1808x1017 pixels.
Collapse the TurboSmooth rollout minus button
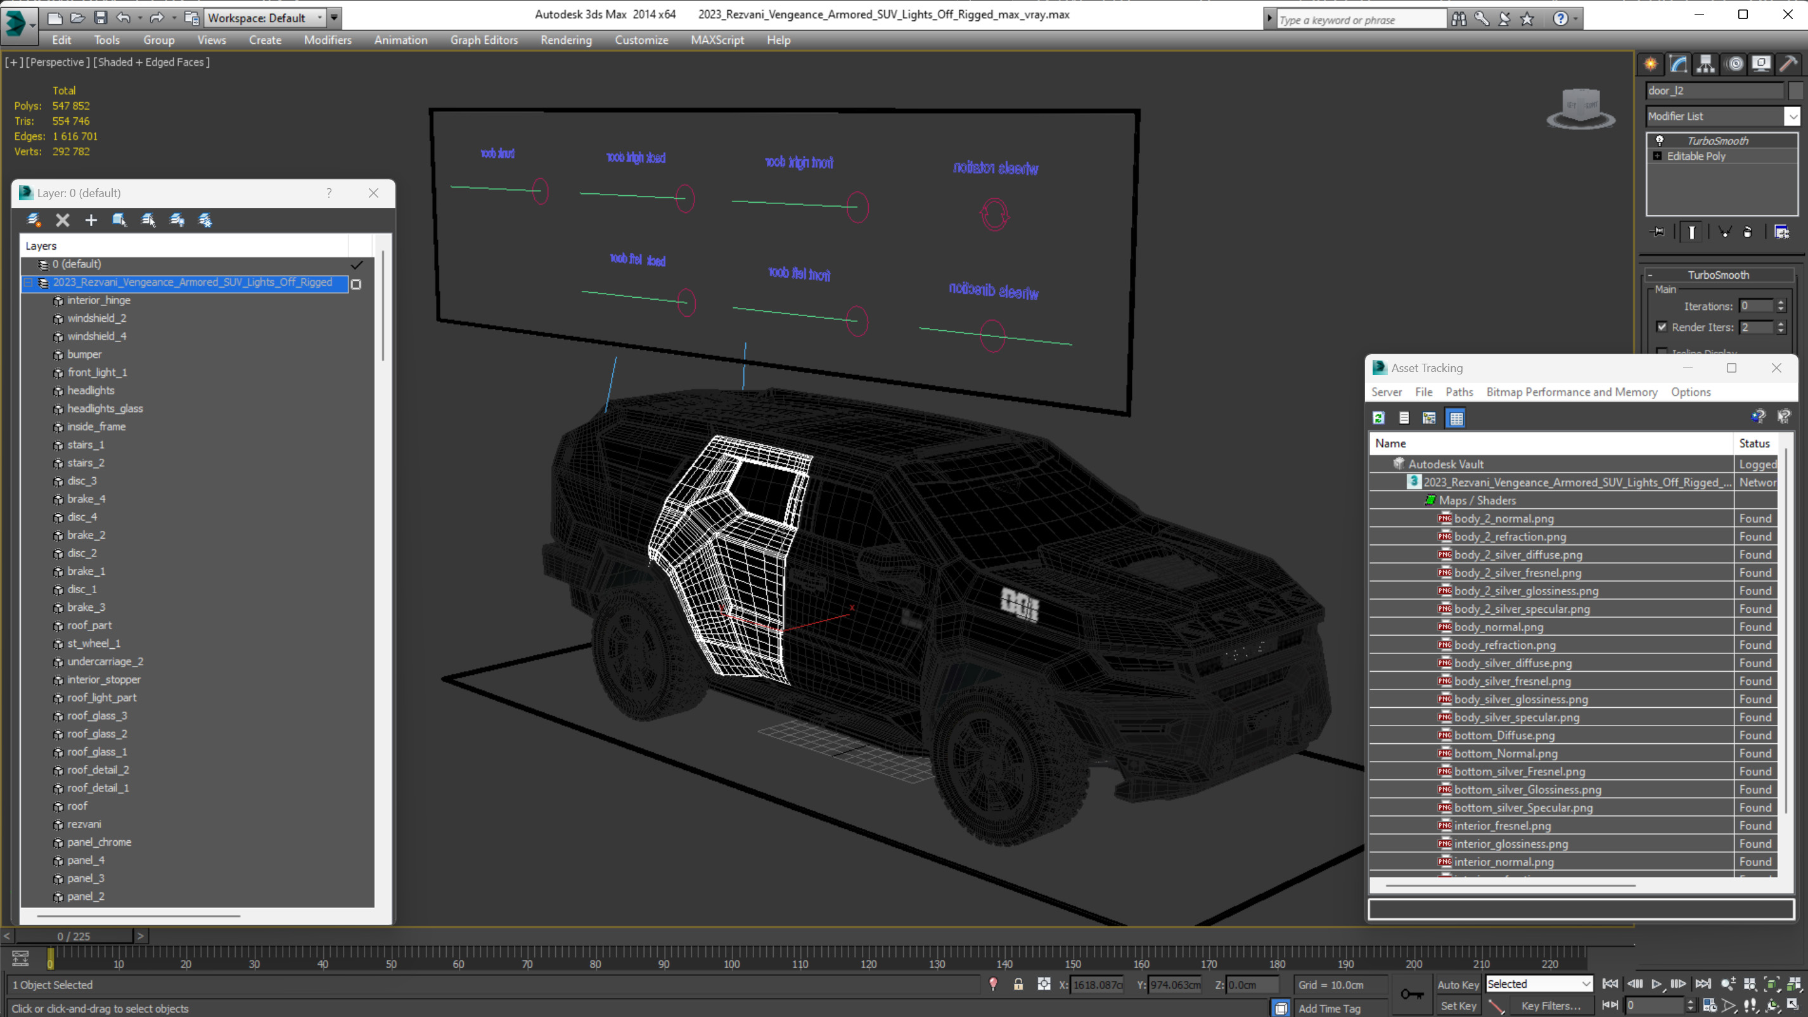[x=1650, y=275]
